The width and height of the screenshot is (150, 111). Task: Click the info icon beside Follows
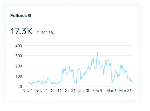pos(30,15)
